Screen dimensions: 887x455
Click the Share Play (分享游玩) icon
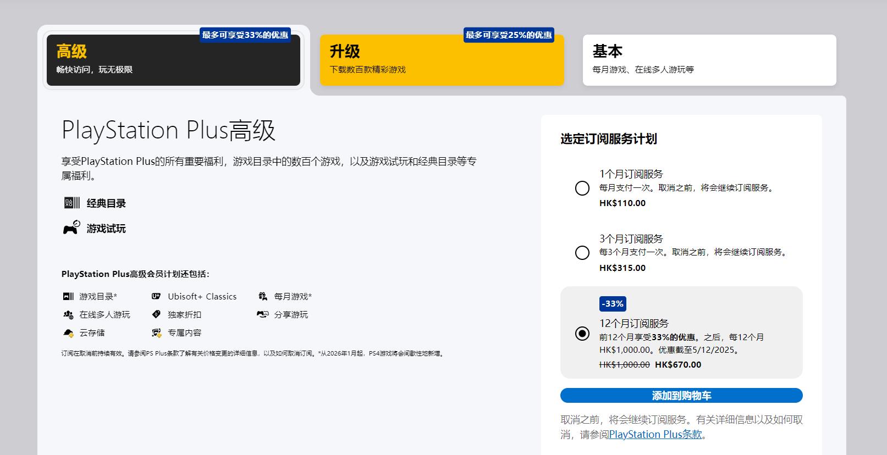pyautogui.click(x=263, y=315)
